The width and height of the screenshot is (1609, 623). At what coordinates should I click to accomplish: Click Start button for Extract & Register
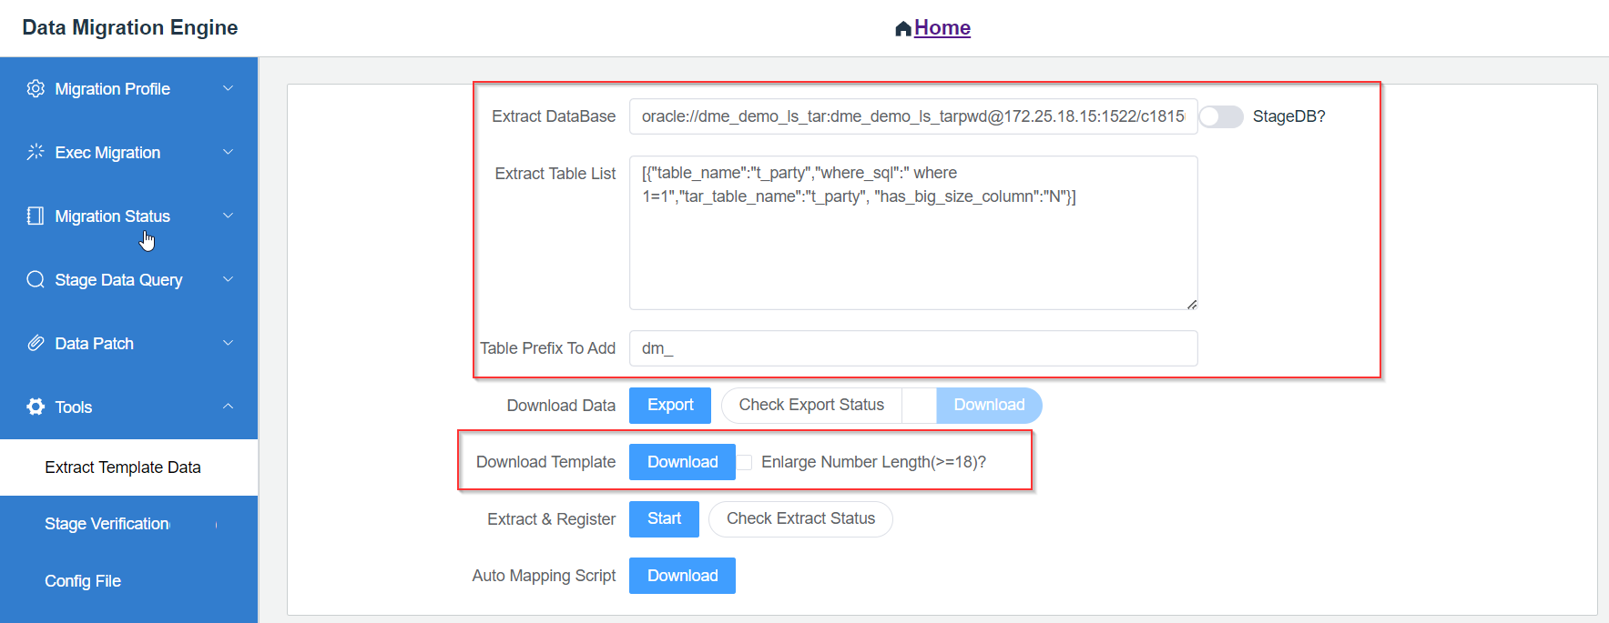[x=664, y=519]
